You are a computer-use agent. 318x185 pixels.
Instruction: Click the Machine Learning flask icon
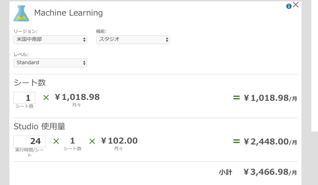coord(21,13)
